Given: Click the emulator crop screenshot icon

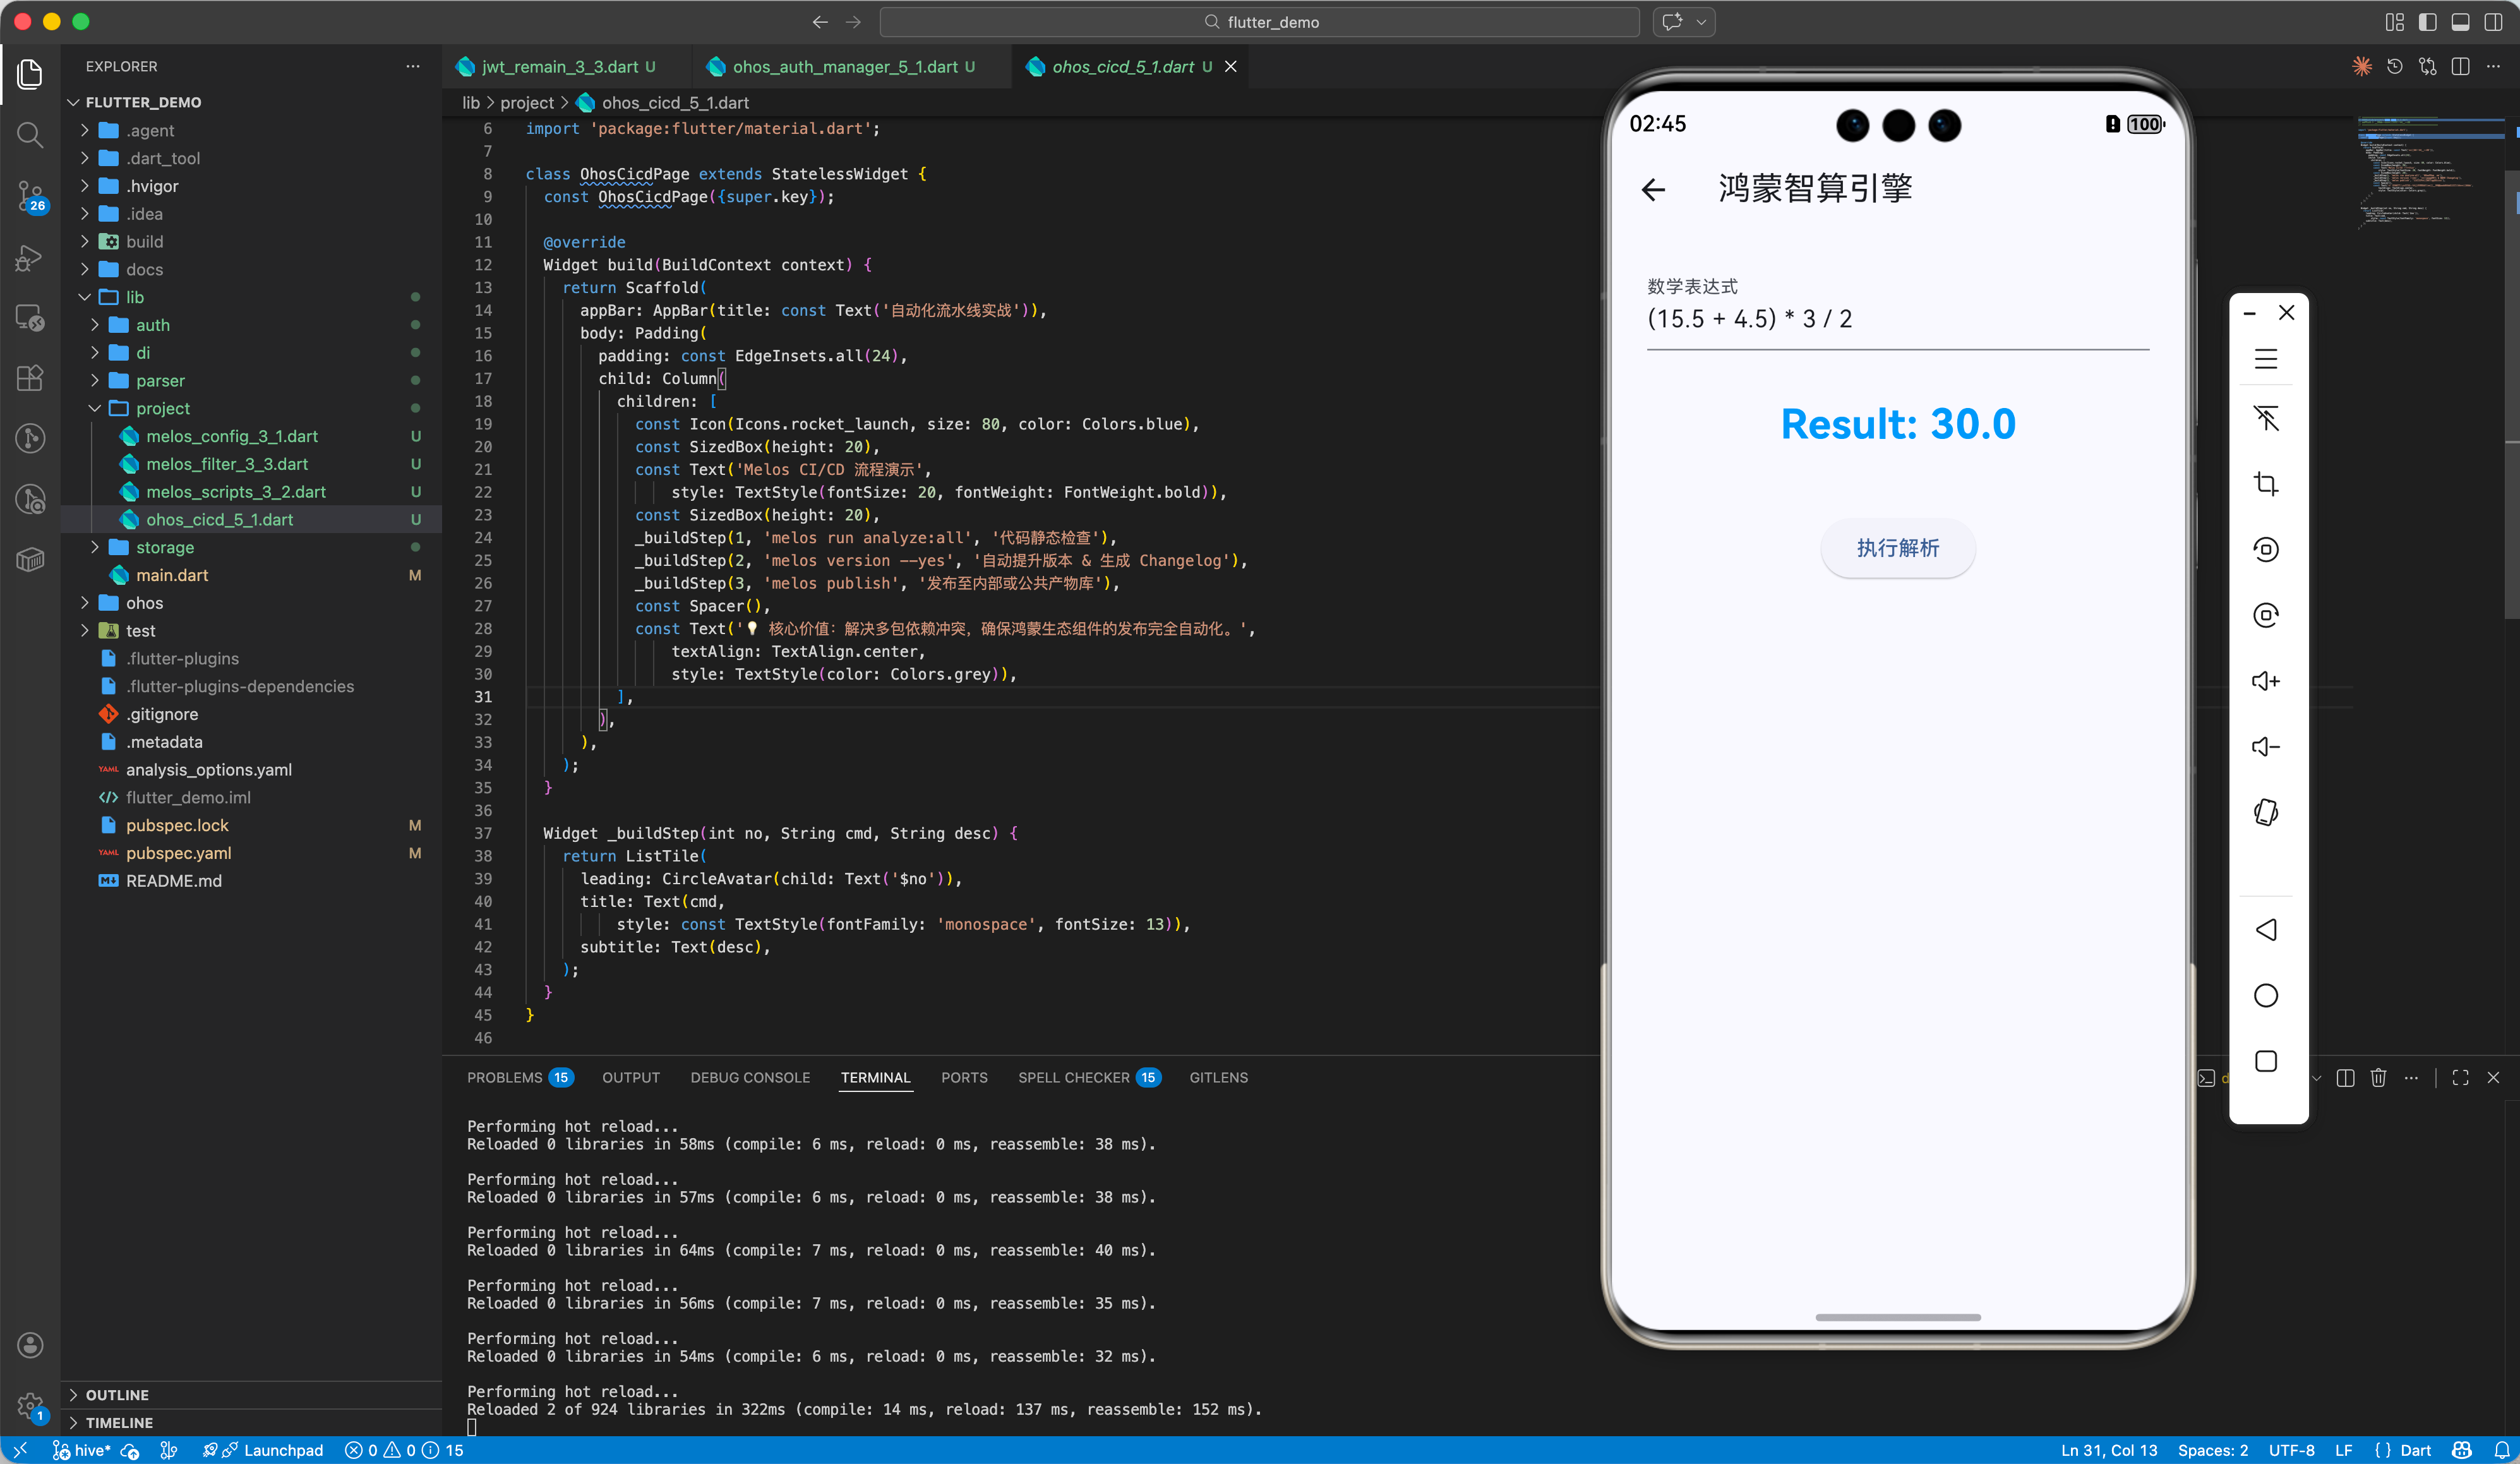Looking at the screenshot, I should point(2265,484).
